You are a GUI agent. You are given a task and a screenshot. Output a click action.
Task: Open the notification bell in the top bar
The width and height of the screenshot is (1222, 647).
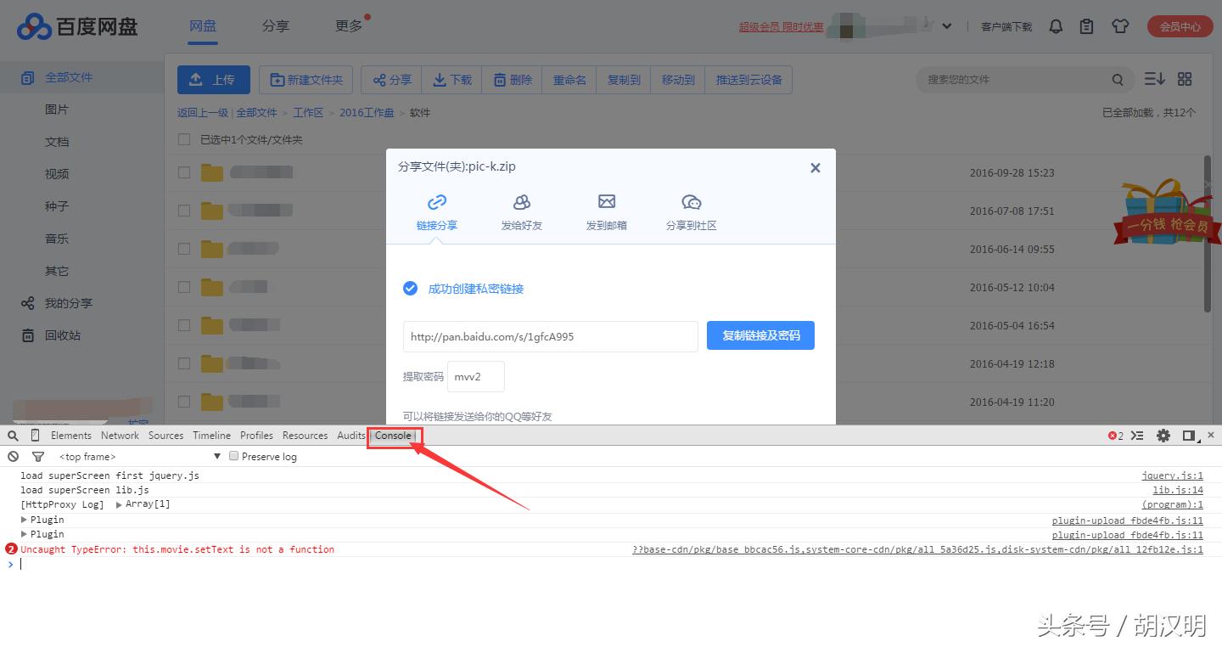[1056, 26]
